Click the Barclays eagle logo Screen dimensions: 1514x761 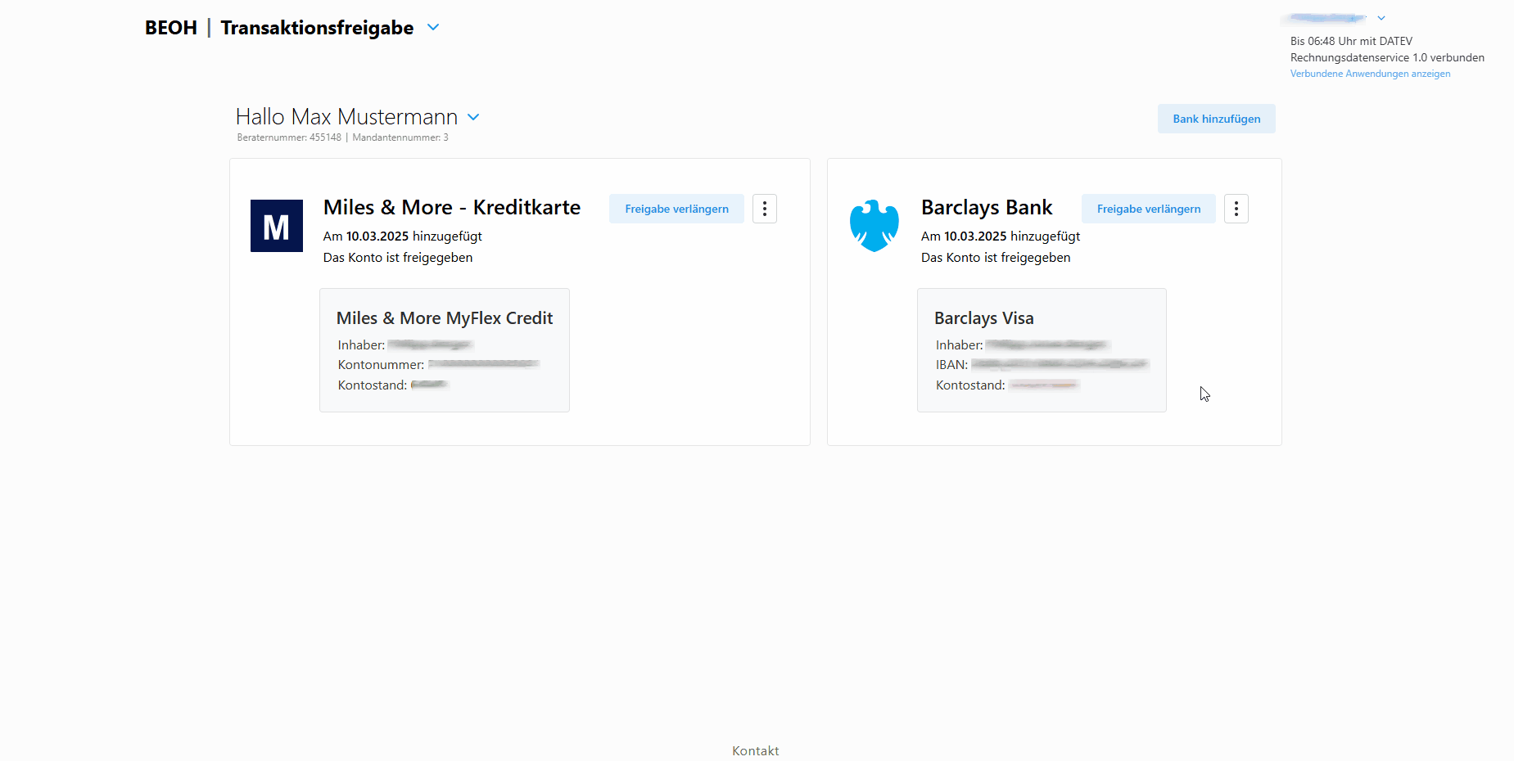[875, 225]
